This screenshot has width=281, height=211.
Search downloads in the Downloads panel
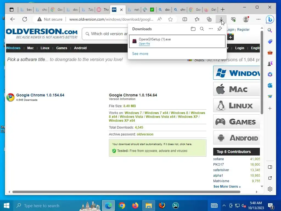[x=202, y=29]
